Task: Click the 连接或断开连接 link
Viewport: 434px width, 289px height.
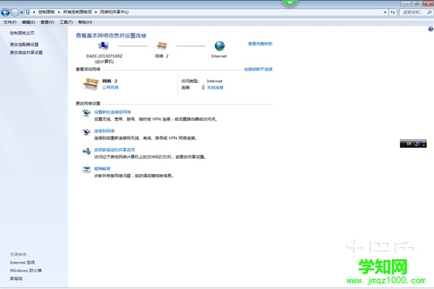Action: point(258,69)
